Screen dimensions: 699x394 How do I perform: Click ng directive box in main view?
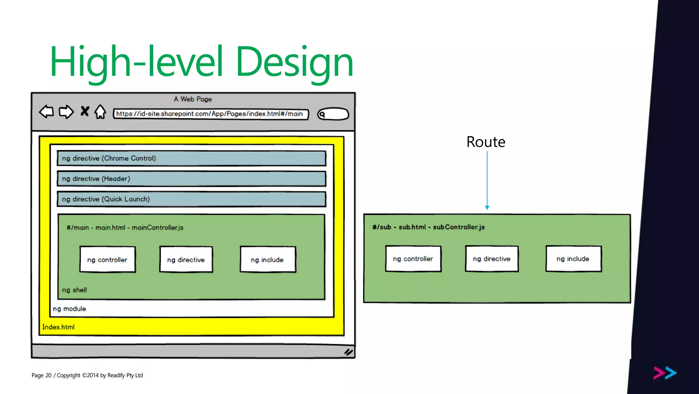[x=186, y=260]
